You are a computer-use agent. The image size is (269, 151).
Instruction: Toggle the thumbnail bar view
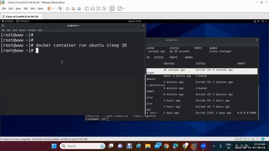pyautogui.click(x=92, y=8)
